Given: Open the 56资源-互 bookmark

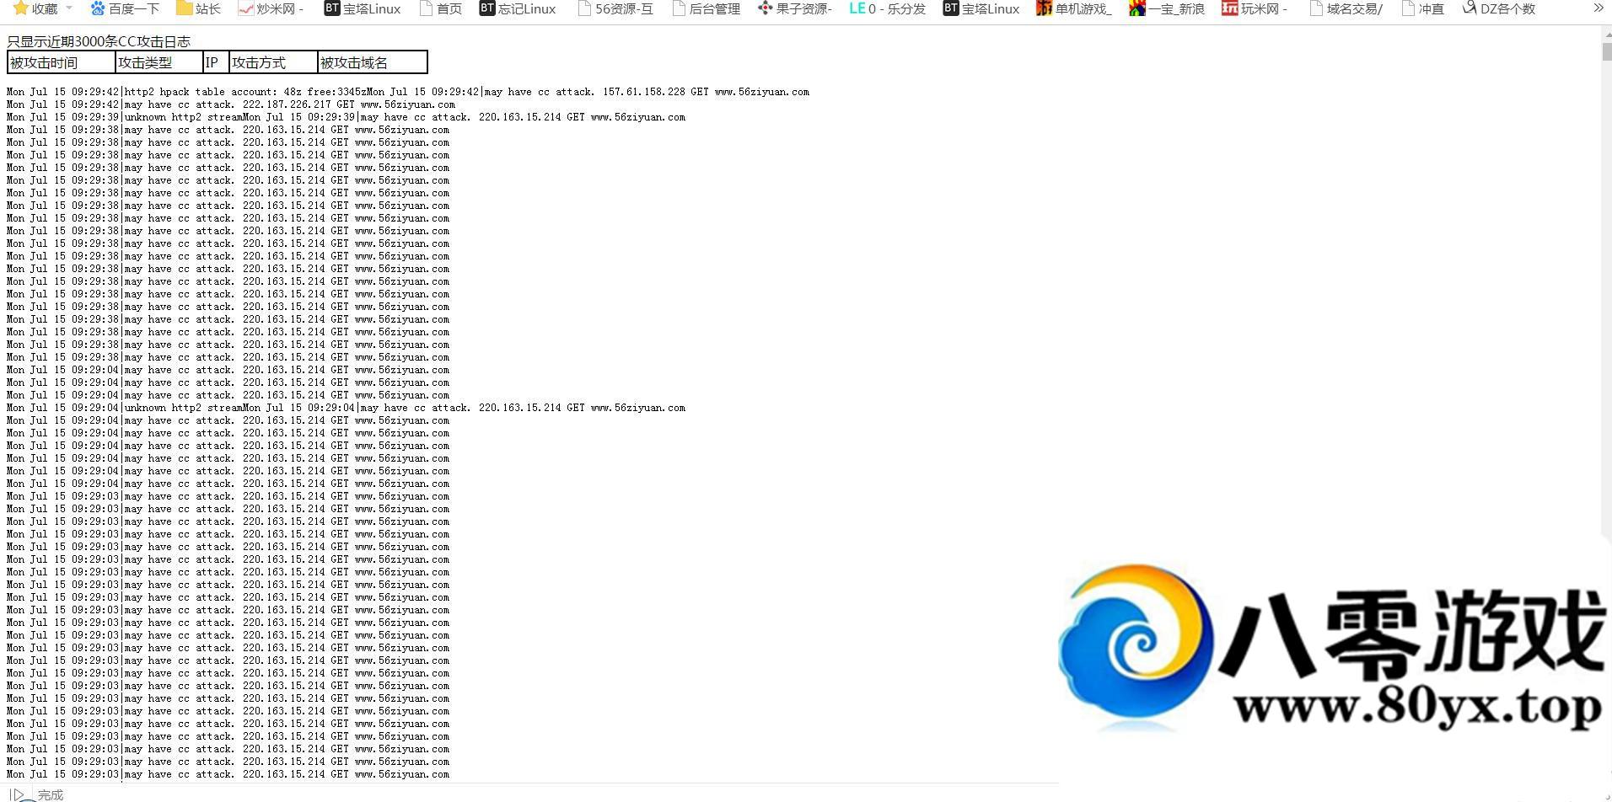Looking at the screenshot, I should point(615,8).
